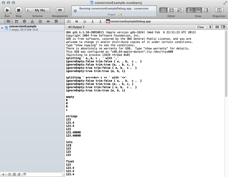228x177 pixels.
Task: Pause program execution
Action: [x=77, y=22]
